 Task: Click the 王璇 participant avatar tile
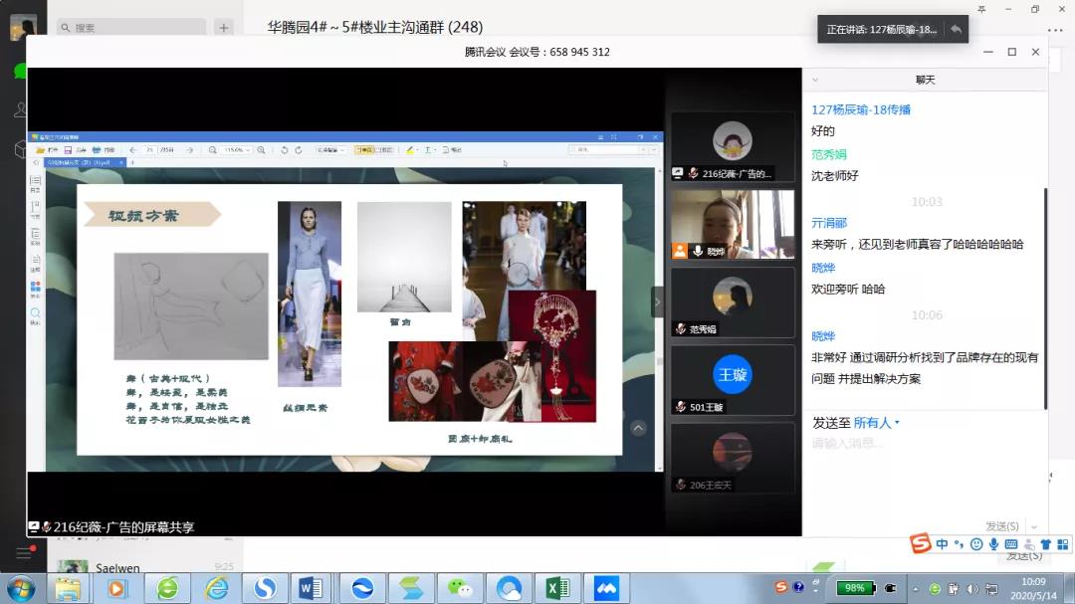(x=733, y=374)
